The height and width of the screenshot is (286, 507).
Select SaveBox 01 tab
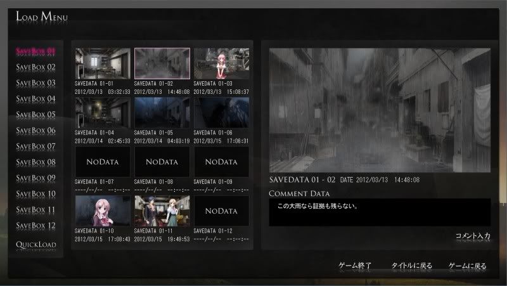pyautogui.click(x=35, y=51)
